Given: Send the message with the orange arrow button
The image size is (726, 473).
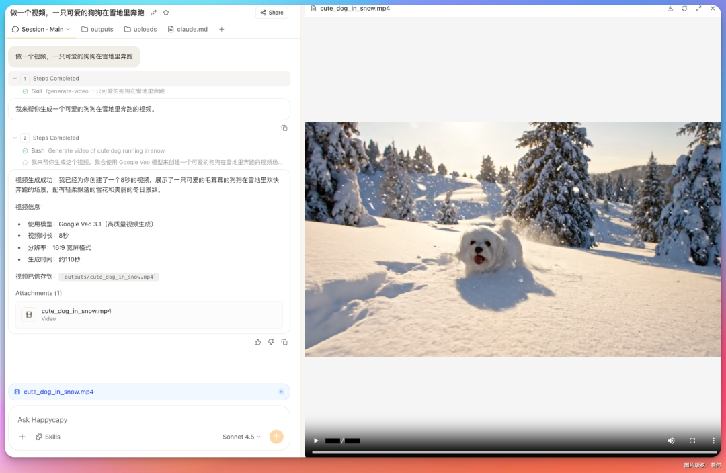Looking at the screenshot, I should pyautogui.click(x=276, y=437).
